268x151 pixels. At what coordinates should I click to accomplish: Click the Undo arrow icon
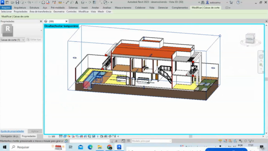pos(29,3)
